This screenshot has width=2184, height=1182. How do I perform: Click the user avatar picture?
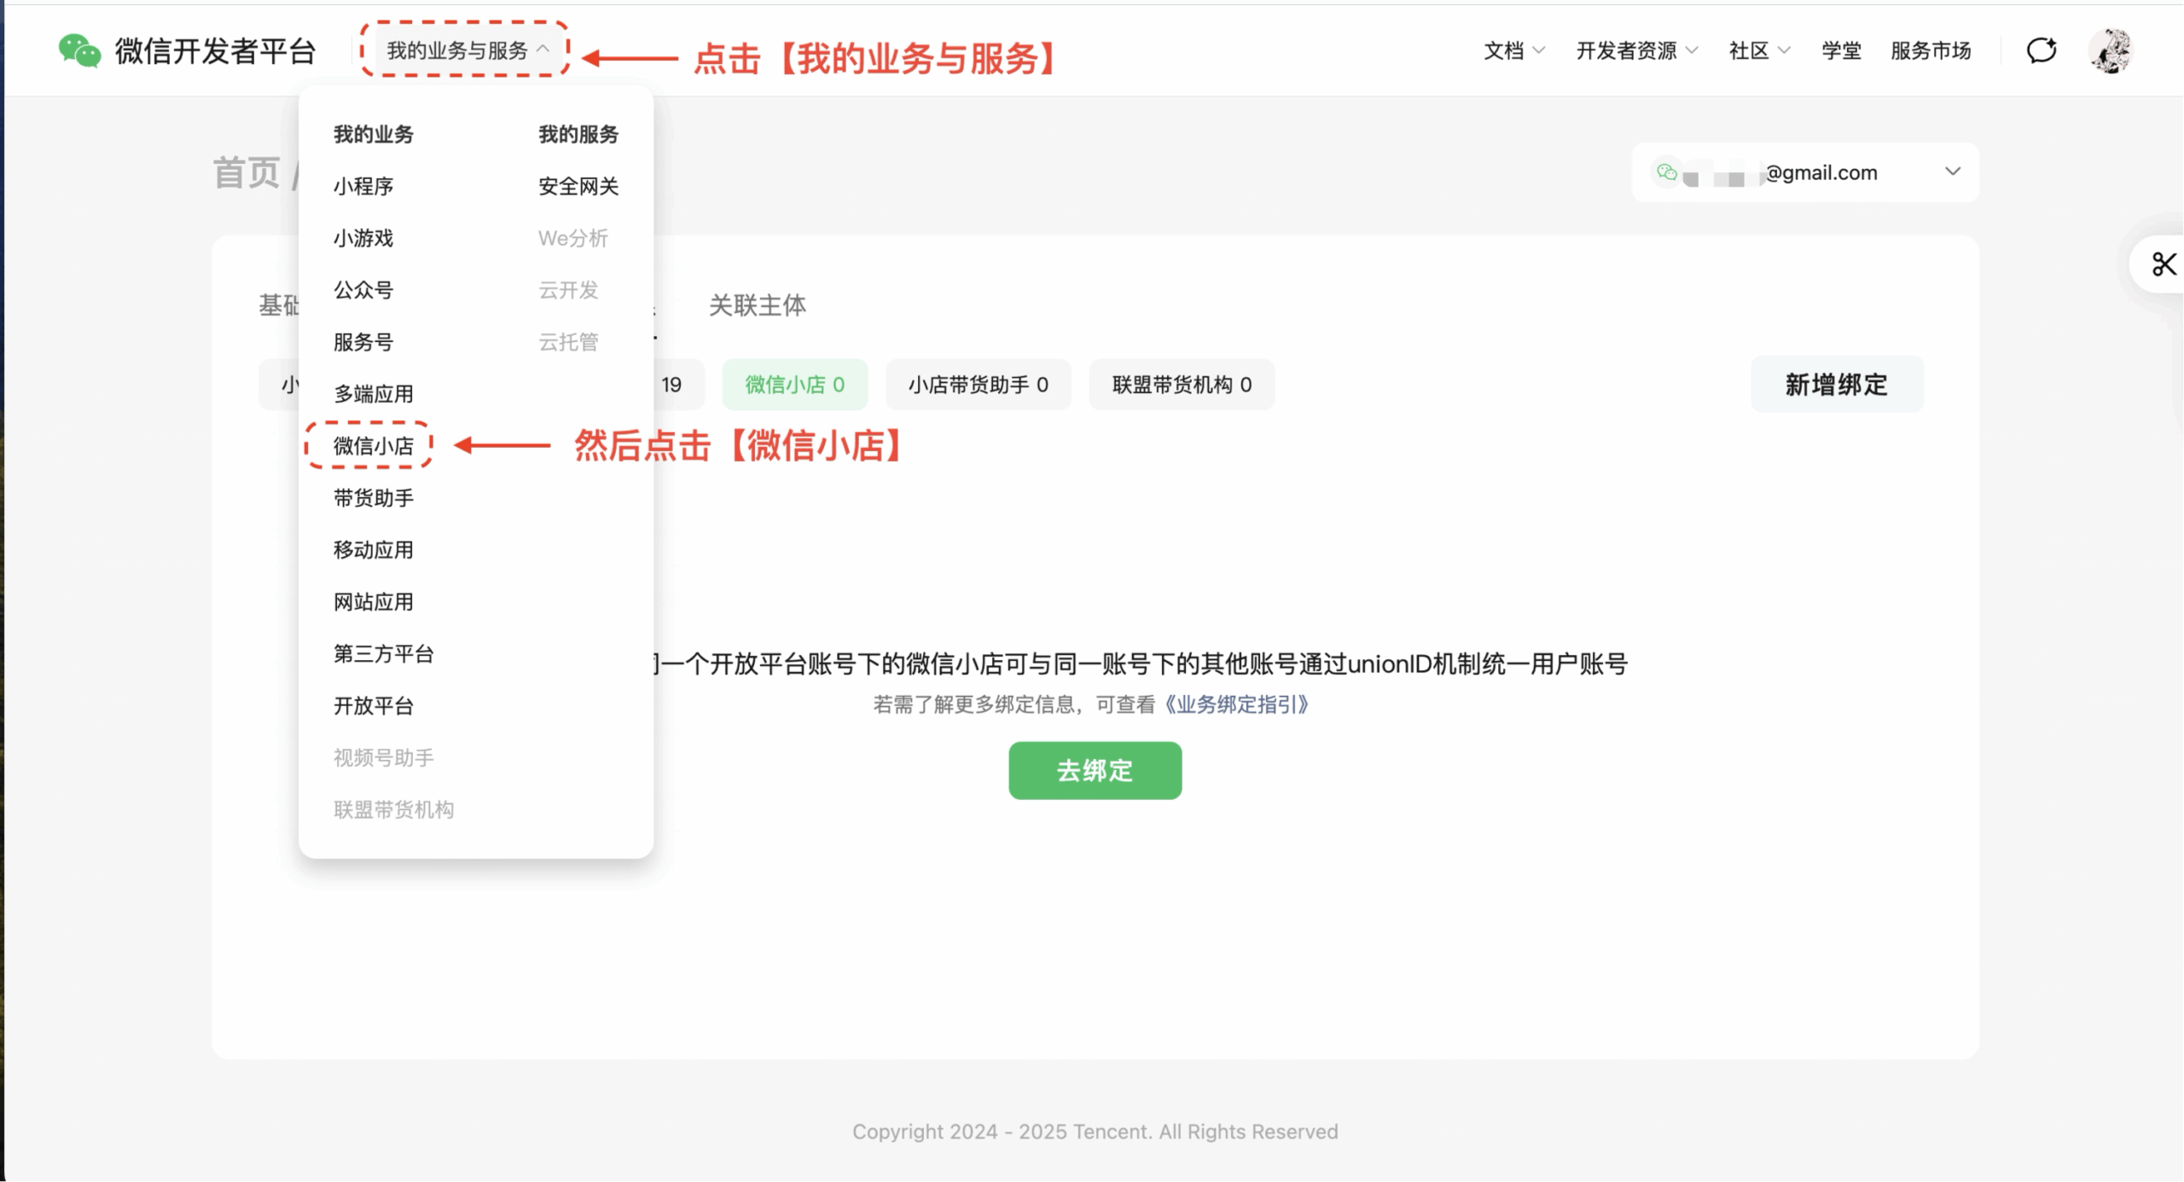click(2111, 50)
